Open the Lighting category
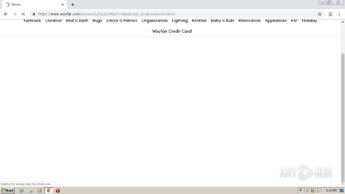This screenshot has width=345, height=194. 180,21
